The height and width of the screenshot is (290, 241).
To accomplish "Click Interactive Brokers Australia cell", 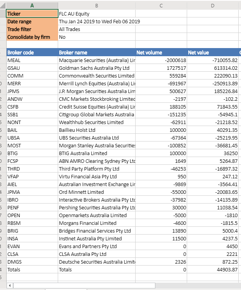I will click(x=96, y=200).
